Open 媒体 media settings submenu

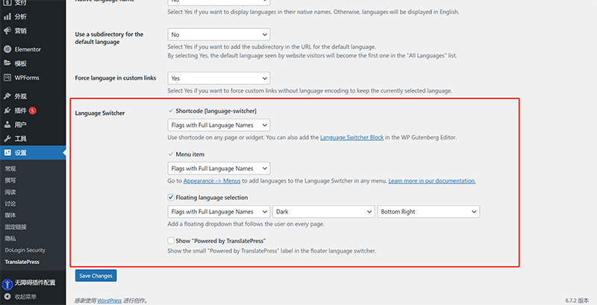tap(10, 216)
